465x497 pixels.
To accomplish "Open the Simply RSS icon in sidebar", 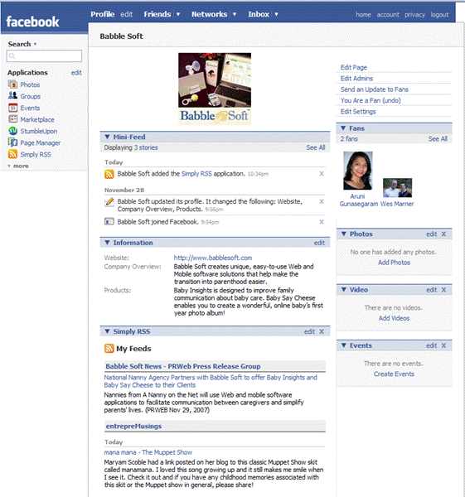I will (x=12, y=154).
